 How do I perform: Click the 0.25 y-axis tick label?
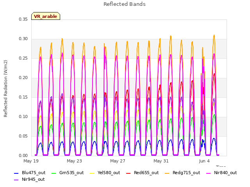(x=23, y=58)
